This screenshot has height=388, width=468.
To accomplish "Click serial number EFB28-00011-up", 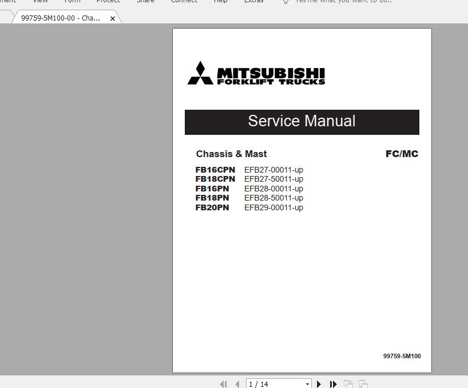I will [273, 189].
